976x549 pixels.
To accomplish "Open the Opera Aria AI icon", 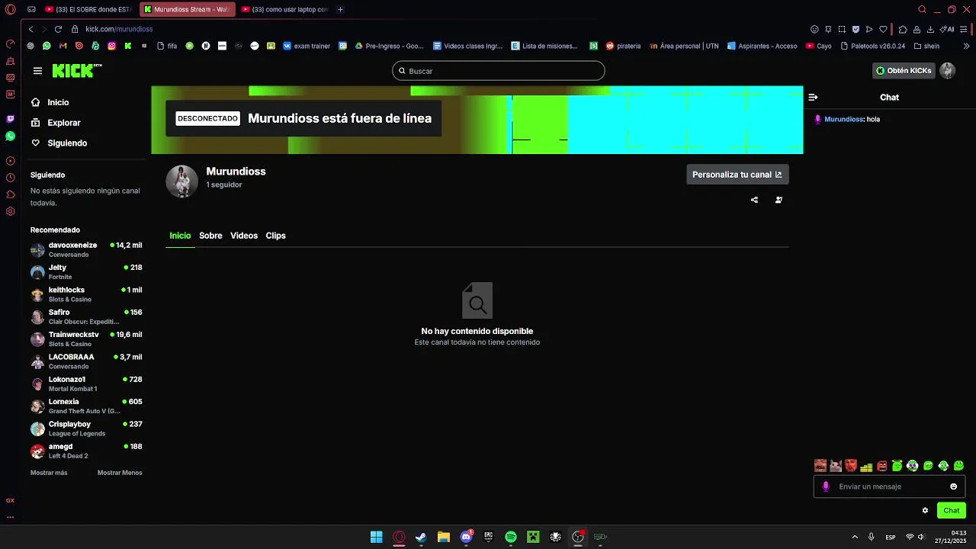I will [x=947, y=29].
